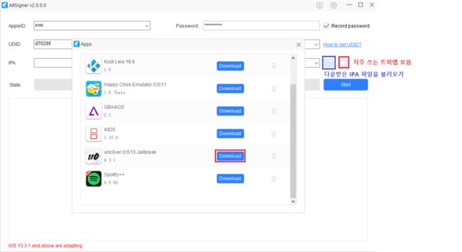The image size is (462, 252).
Task: Delete the GBA4iOS entry with trash icon
Action: point(273,111)
